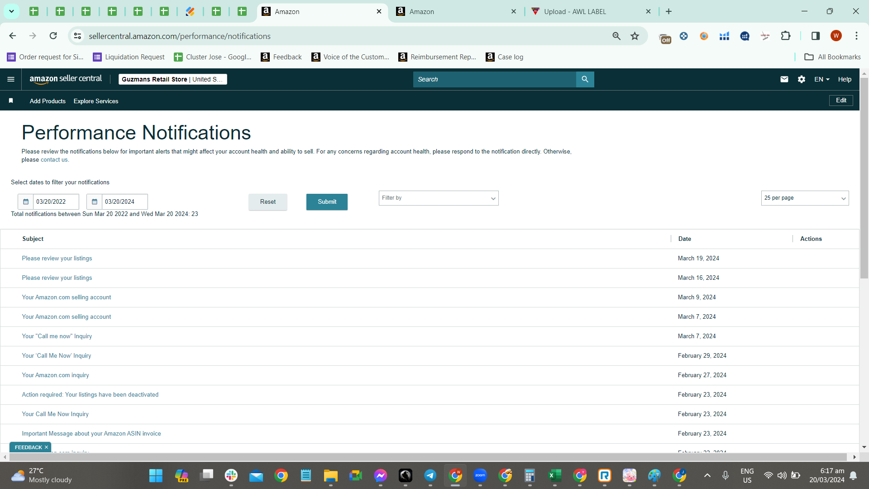Screen dimensions: 869x489
Task: Click the search magnifier button
Action: click(585, 79)
